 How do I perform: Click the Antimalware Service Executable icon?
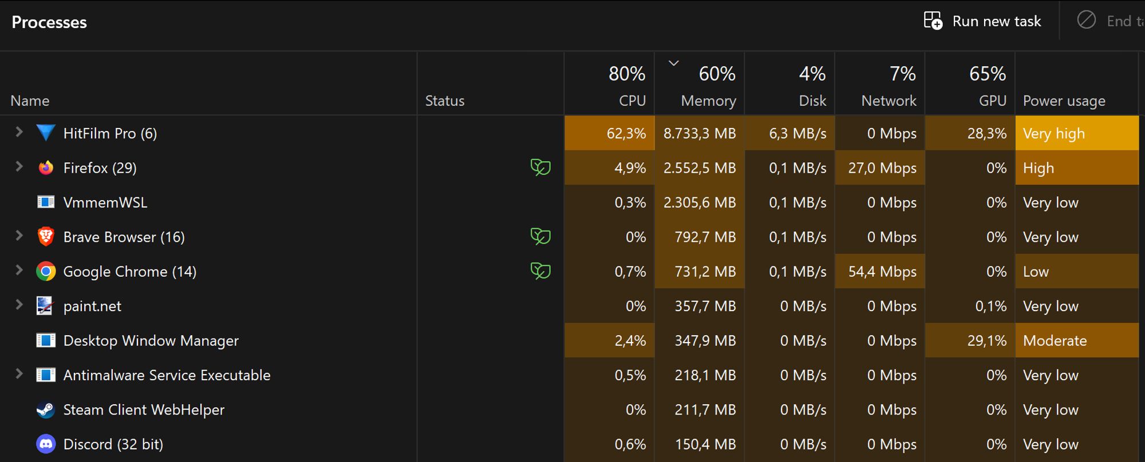pyautogui.click(x=46, y=375)
